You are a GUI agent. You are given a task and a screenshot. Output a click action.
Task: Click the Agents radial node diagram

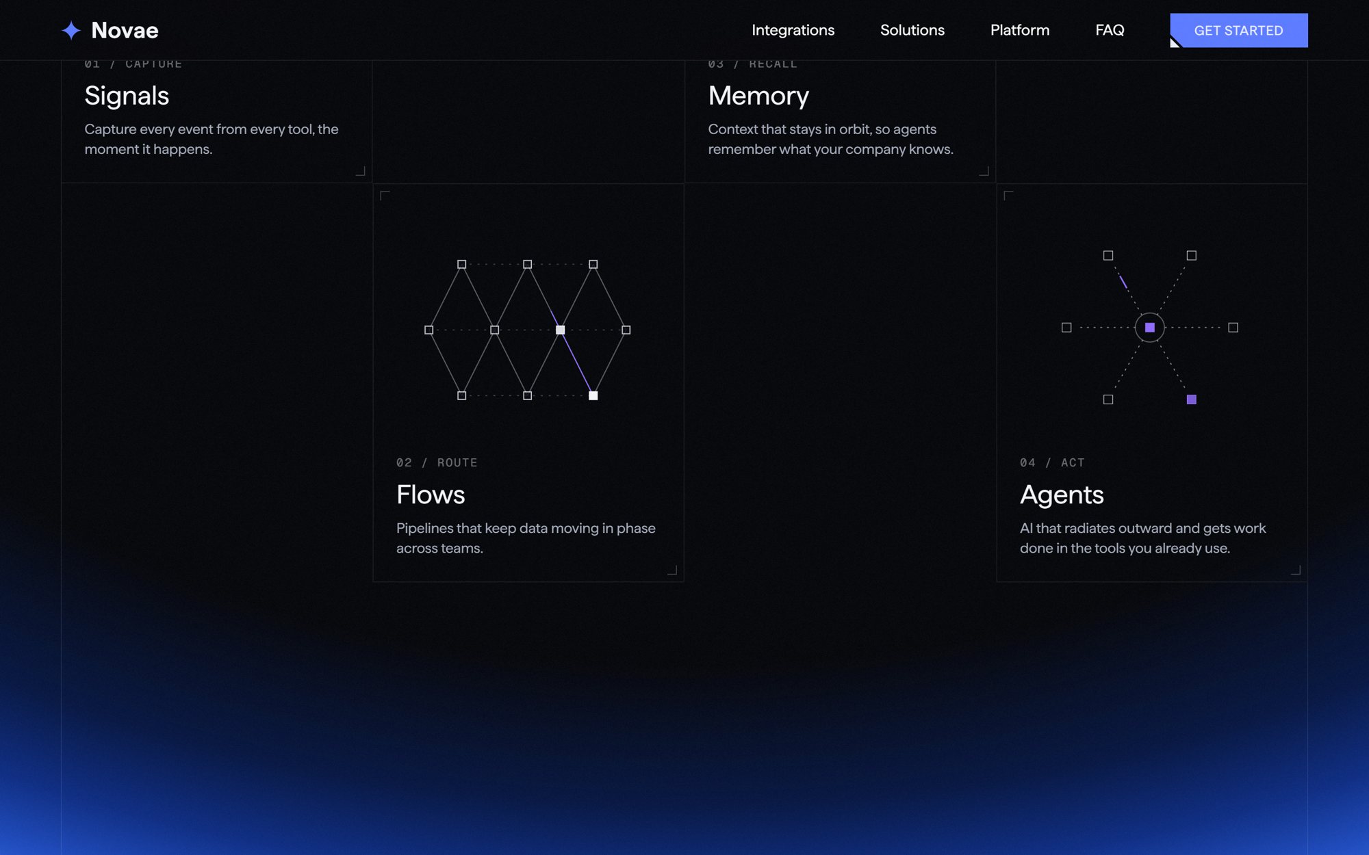point(1150,328)
